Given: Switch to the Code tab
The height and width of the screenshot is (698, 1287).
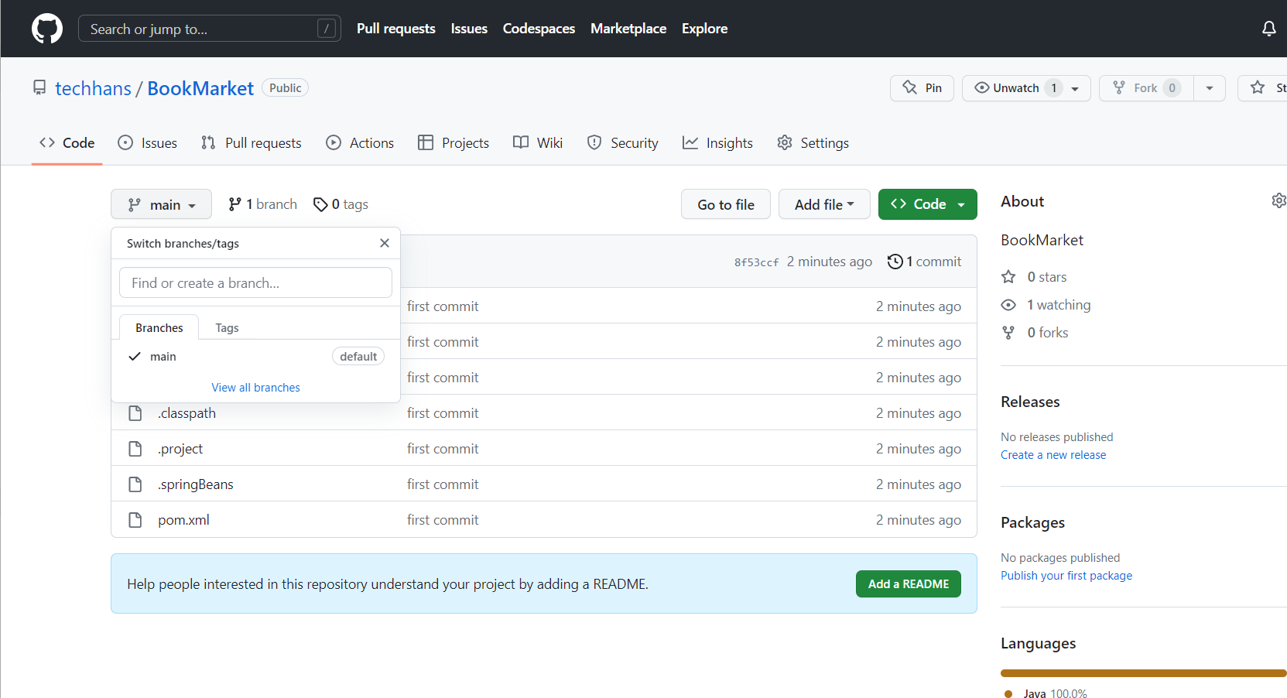Looking at the screenshot, I should point(67,143).
